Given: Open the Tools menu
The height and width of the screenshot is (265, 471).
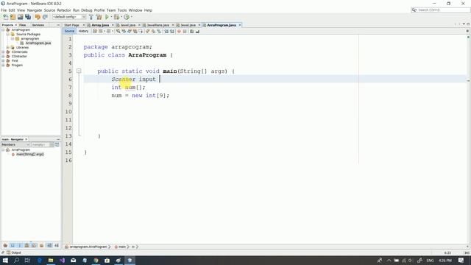Looking at the screenshot, I should pyautogui.click(x=122, y=10).
